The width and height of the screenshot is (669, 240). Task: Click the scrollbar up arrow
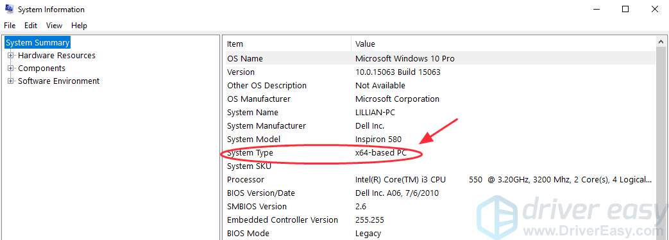[662, 42]
